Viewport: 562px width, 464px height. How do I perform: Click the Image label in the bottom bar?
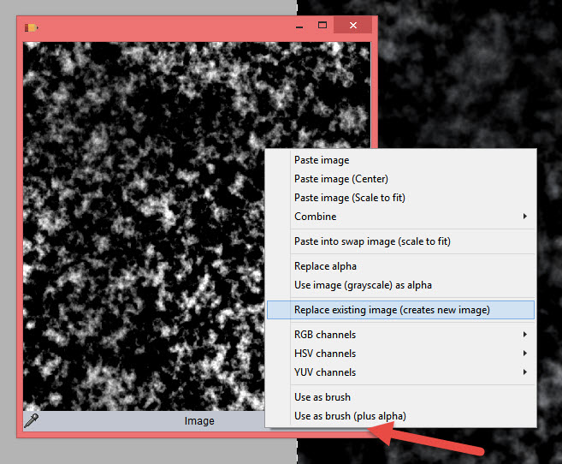tap(199, 421)
